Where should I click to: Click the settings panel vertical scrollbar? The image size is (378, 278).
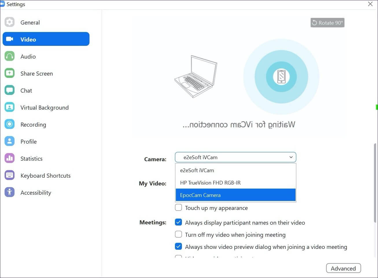[375, 183]
